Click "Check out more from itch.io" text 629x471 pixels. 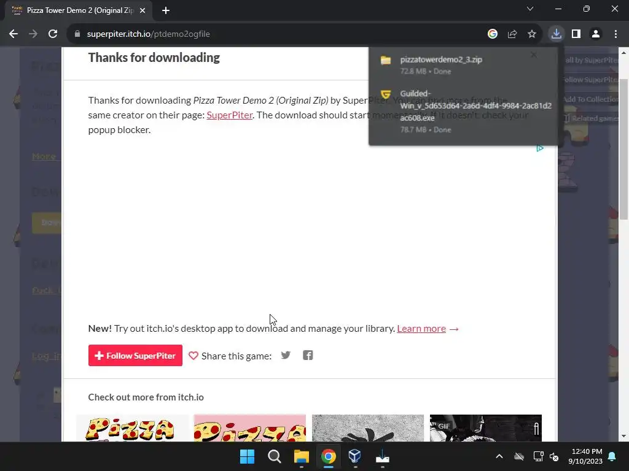point(146,397)
